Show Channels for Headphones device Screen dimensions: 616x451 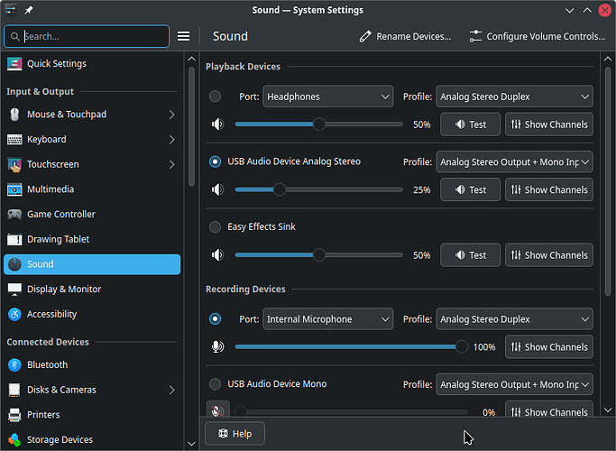[x=549, y=124]
